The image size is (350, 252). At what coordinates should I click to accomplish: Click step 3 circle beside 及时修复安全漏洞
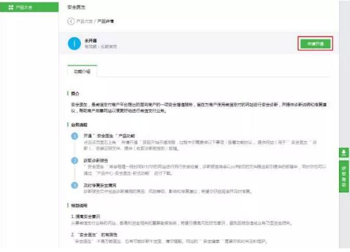pyautogui.click(x=74, y=185)
